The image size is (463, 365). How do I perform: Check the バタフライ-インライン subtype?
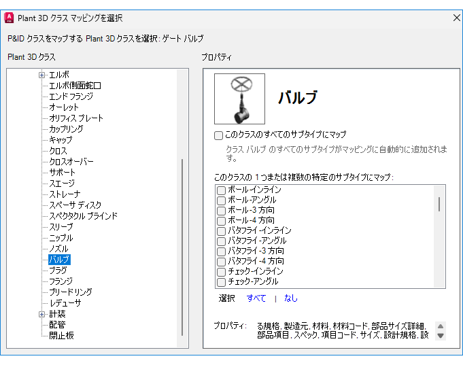click(221, 231)
